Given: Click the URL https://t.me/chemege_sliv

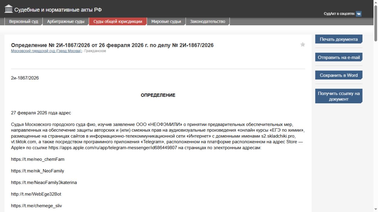Looking at the screenshot, I should (x=37, y=206).
